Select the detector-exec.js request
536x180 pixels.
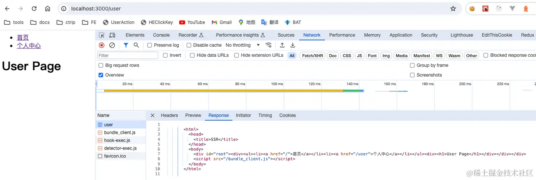point(121,148)
